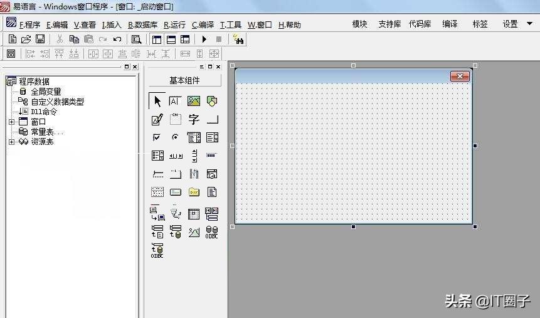Select the shape box component

click(212, 101)
